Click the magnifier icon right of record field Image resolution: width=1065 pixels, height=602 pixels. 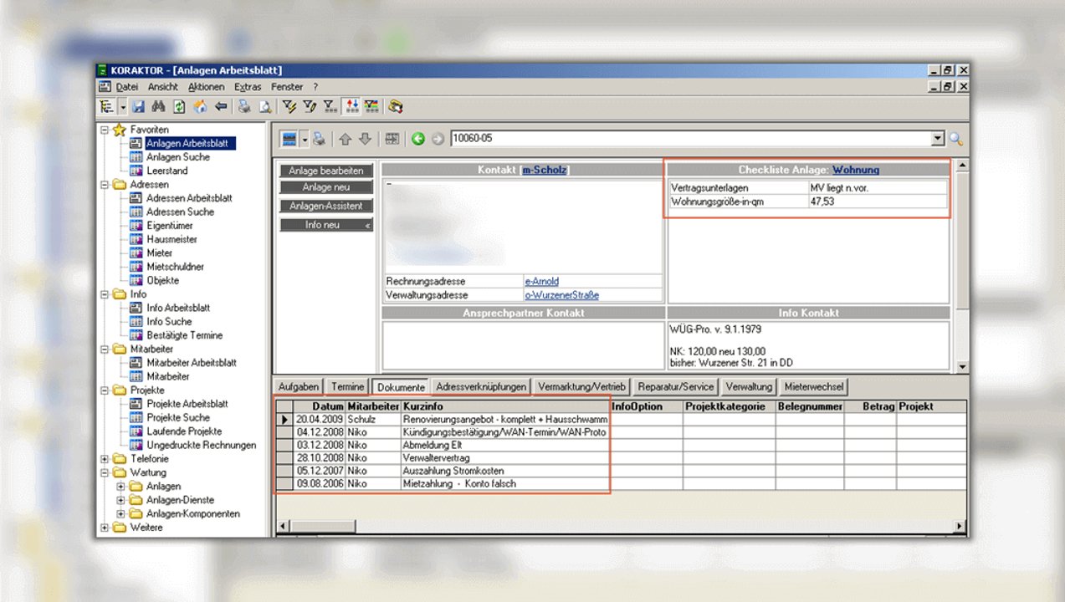pyautogui.click(x=955, y=140)
